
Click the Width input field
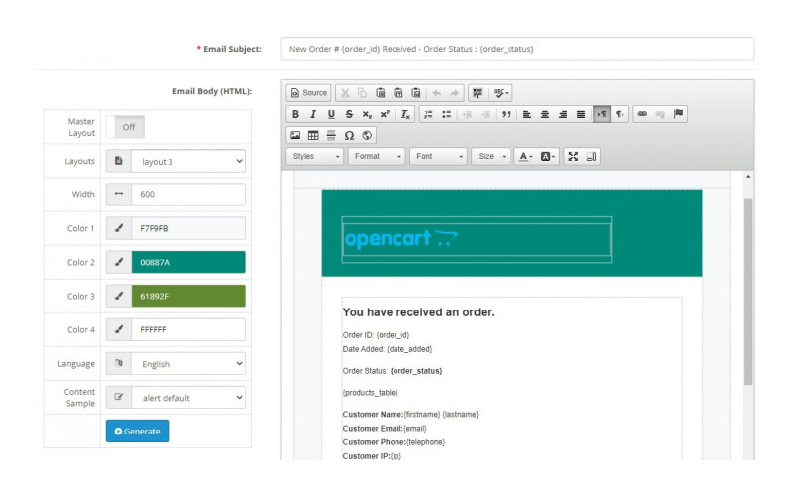188,194
